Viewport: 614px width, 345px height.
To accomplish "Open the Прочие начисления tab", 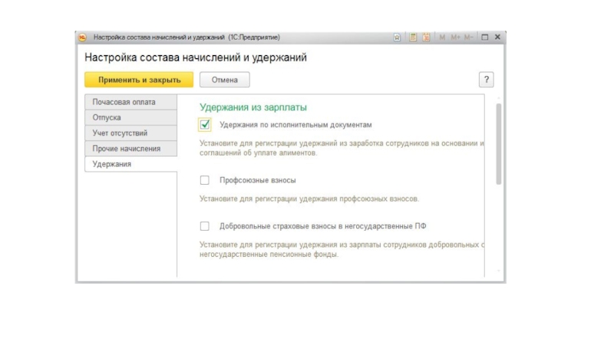I will coord(130,149).
